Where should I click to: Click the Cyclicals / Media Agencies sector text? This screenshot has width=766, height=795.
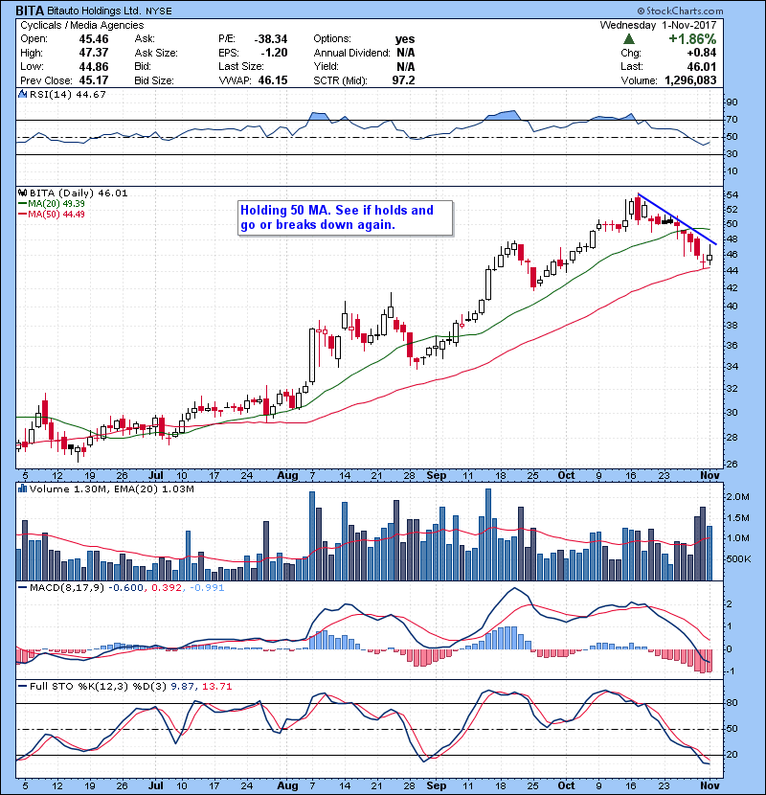82,25
